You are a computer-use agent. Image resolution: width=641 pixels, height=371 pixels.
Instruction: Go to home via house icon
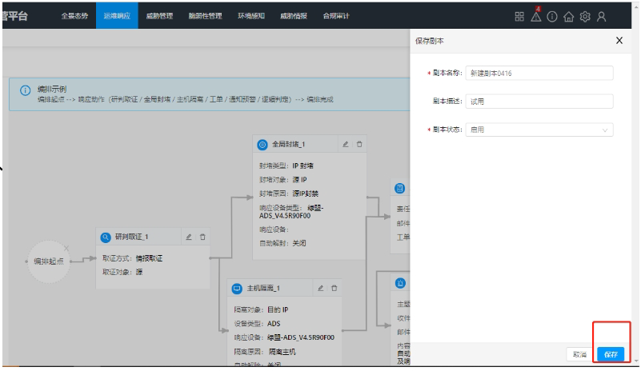coord(568,16)
